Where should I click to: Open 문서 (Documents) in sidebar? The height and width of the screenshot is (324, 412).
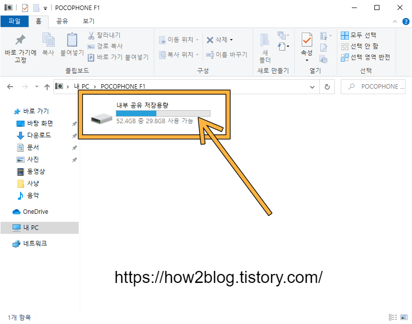(28, 147)
